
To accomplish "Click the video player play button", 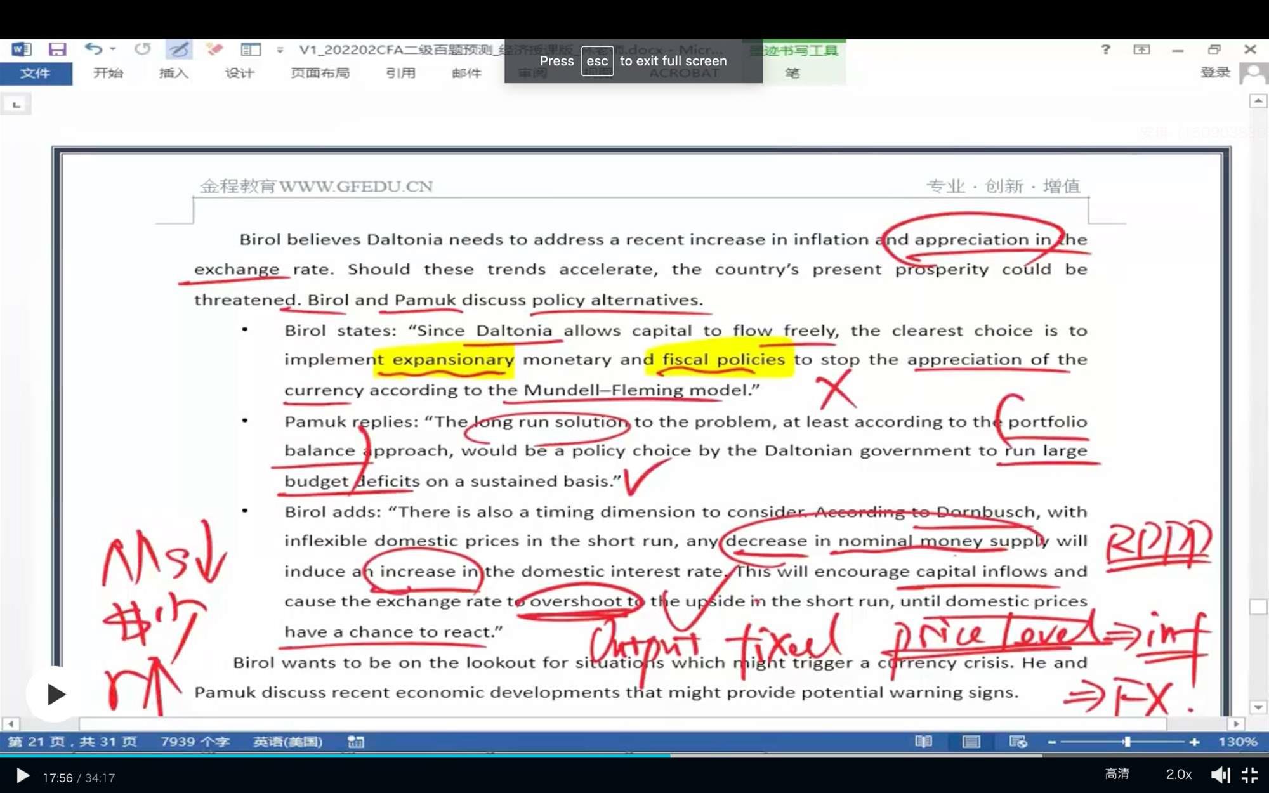I will (x=22, y=776).
